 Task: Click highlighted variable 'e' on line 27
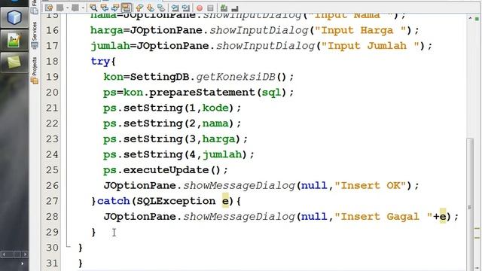pyautogui.click(x=225, y=201)
